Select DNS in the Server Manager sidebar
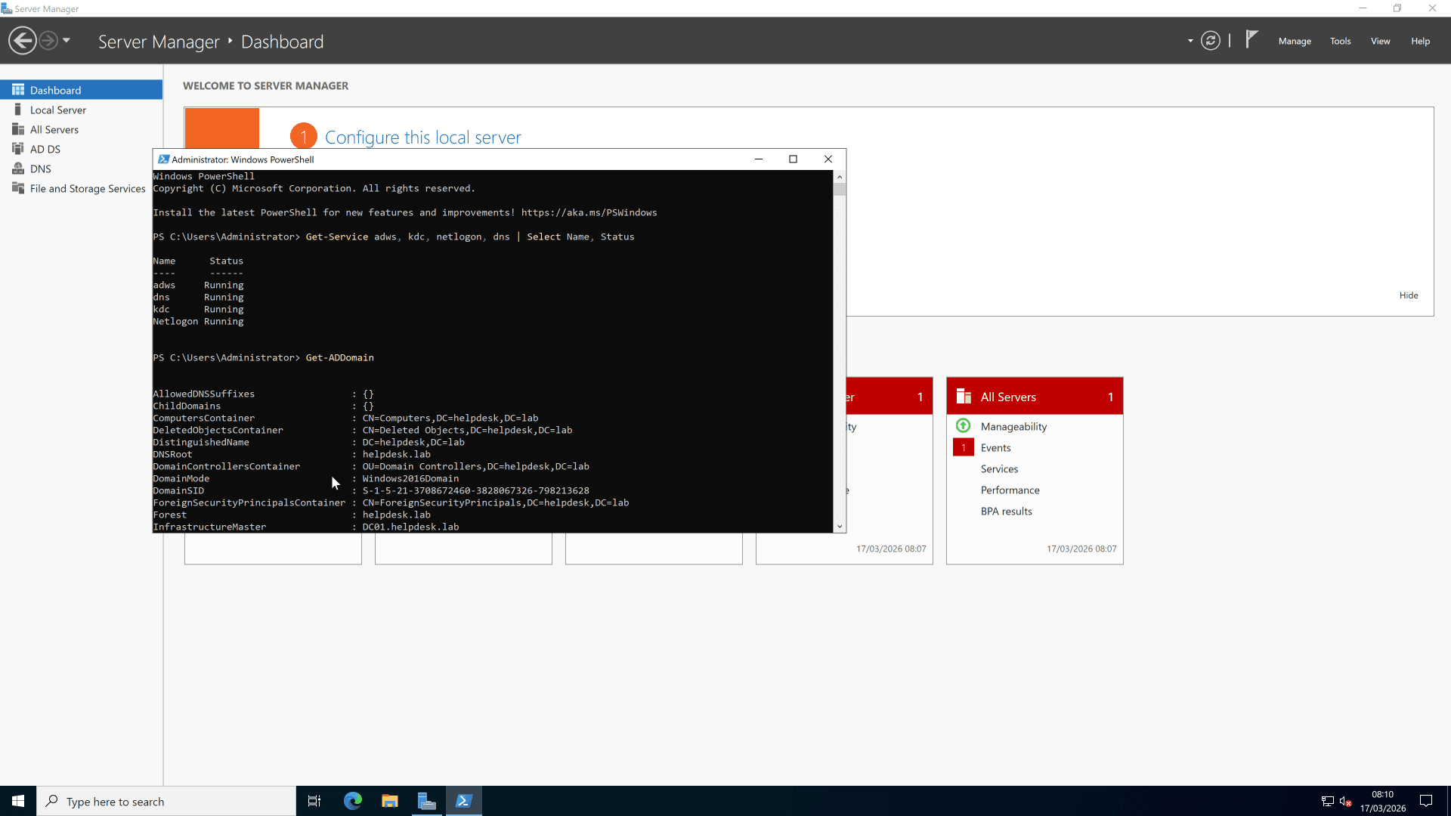This screenshot has width=1451, height=816. (40, 168)
